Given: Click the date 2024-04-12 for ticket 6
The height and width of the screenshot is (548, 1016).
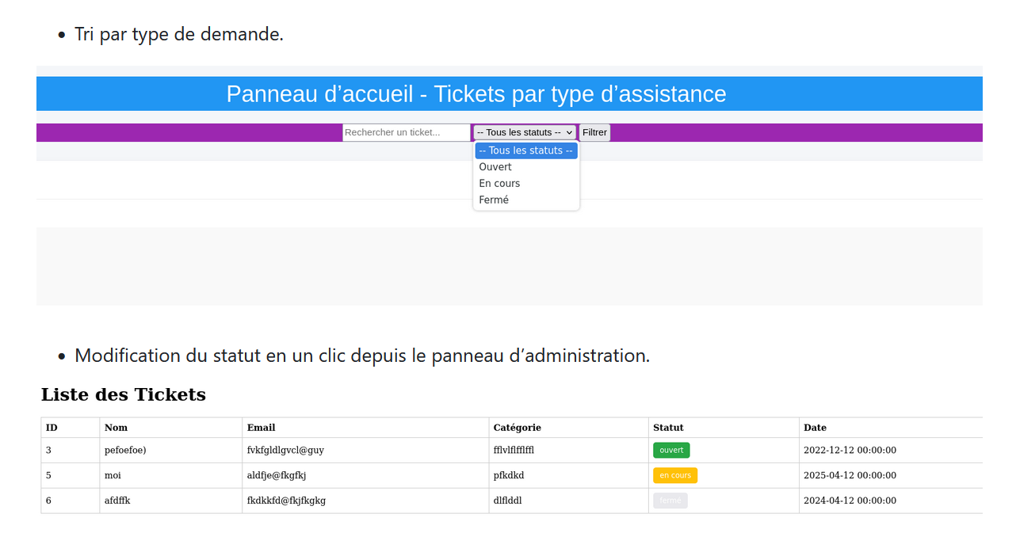Looking at the screenshot, I should pos(850,500).
